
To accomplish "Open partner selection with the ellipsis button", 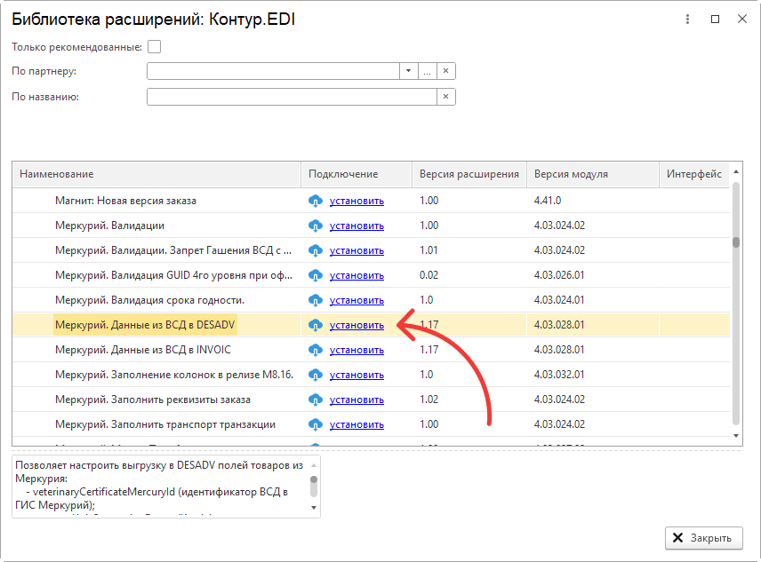I will coord(427,71).
